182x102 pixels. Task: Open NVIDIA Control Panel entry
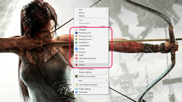point(91,76)
